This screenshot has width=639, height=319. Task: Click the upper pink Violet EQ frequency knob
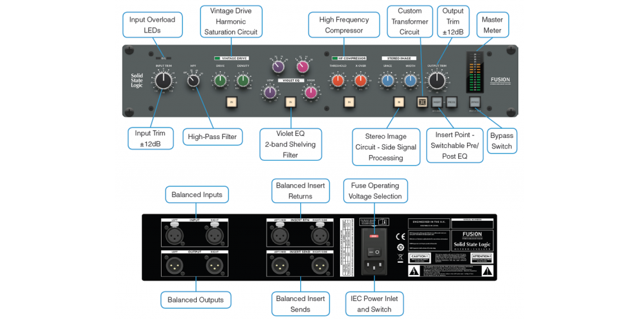[x=302, y=67]
